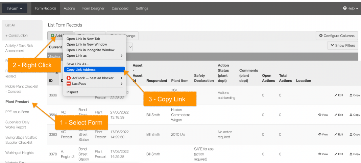Click the green Add plus icon

point(52,36)
